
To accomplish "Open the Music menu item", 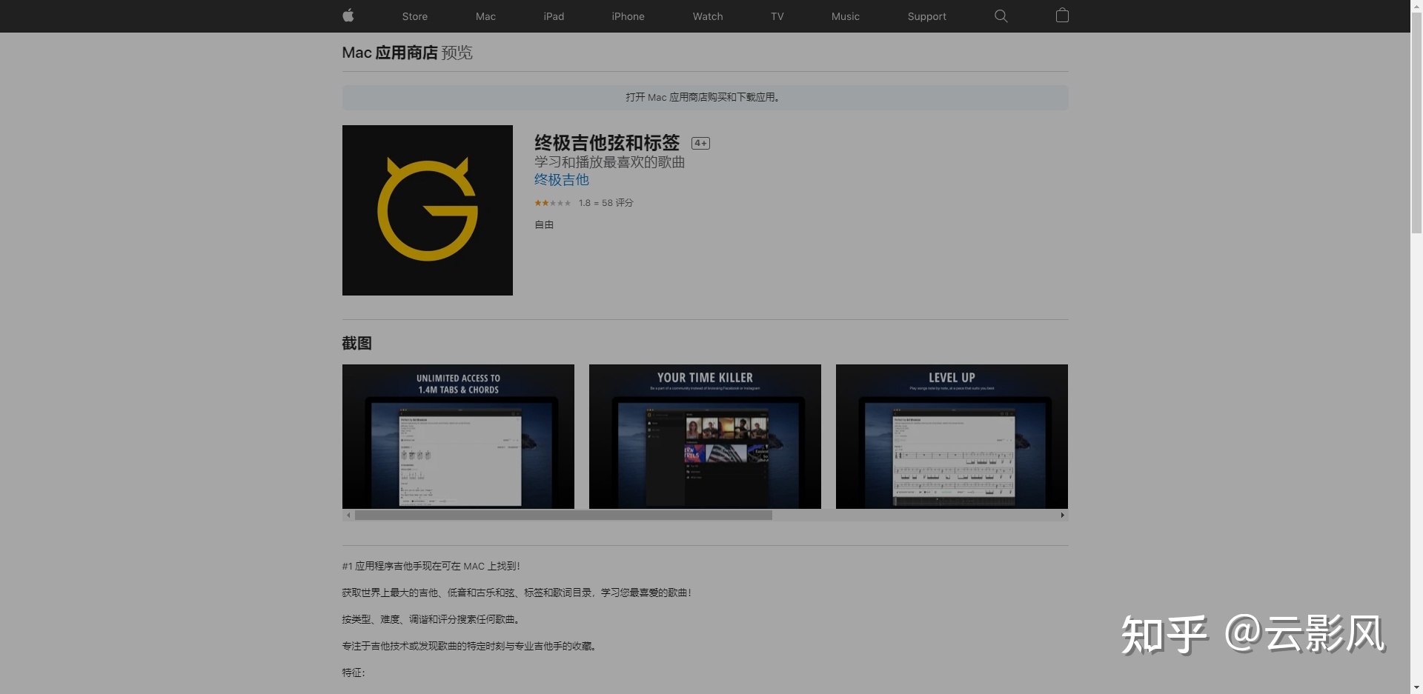I will tap(846, 16).
